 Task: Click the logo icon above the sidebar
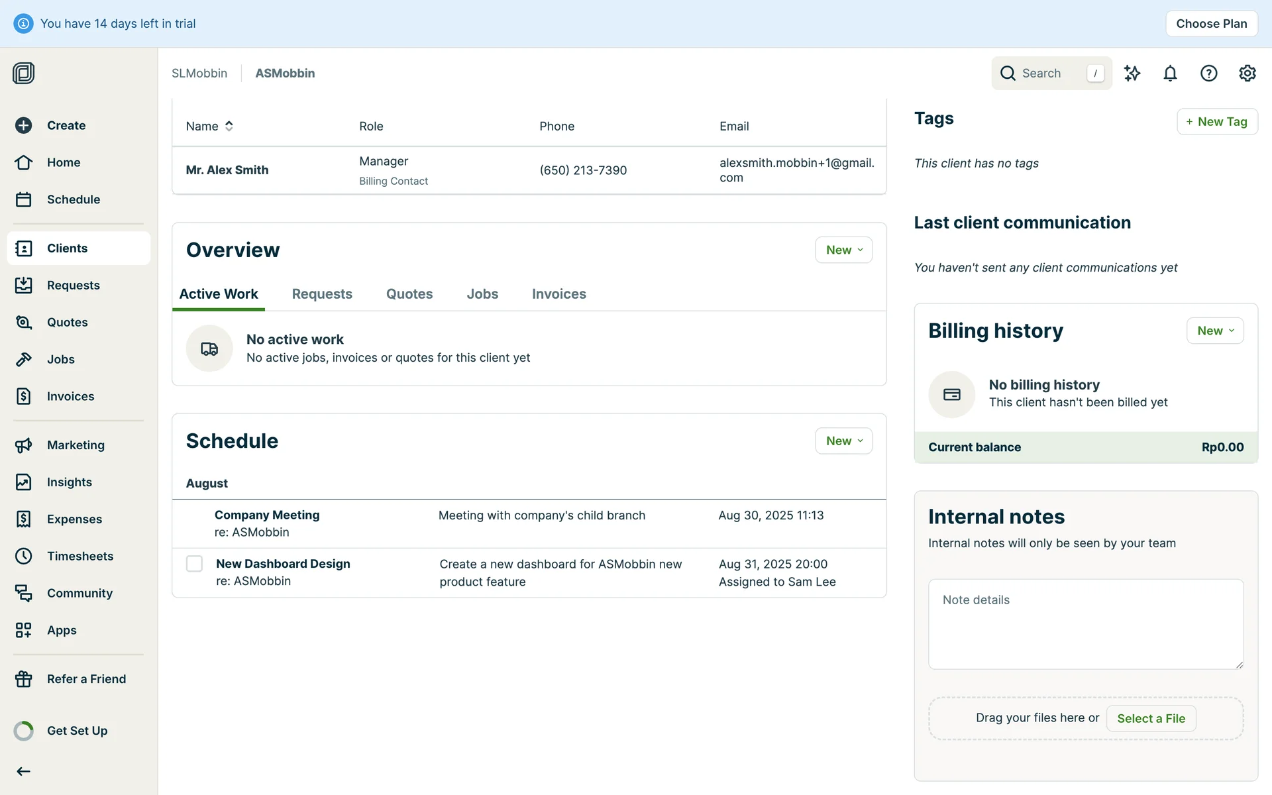(x=24, y=73)
